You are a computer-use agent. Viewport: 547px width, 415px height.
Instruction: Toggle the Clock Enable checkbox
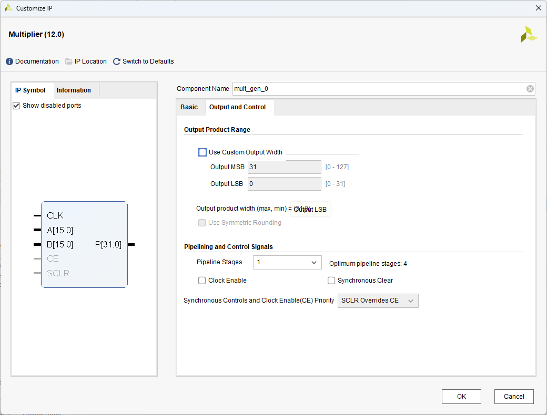pyautogui.click(x=202, y=281)
